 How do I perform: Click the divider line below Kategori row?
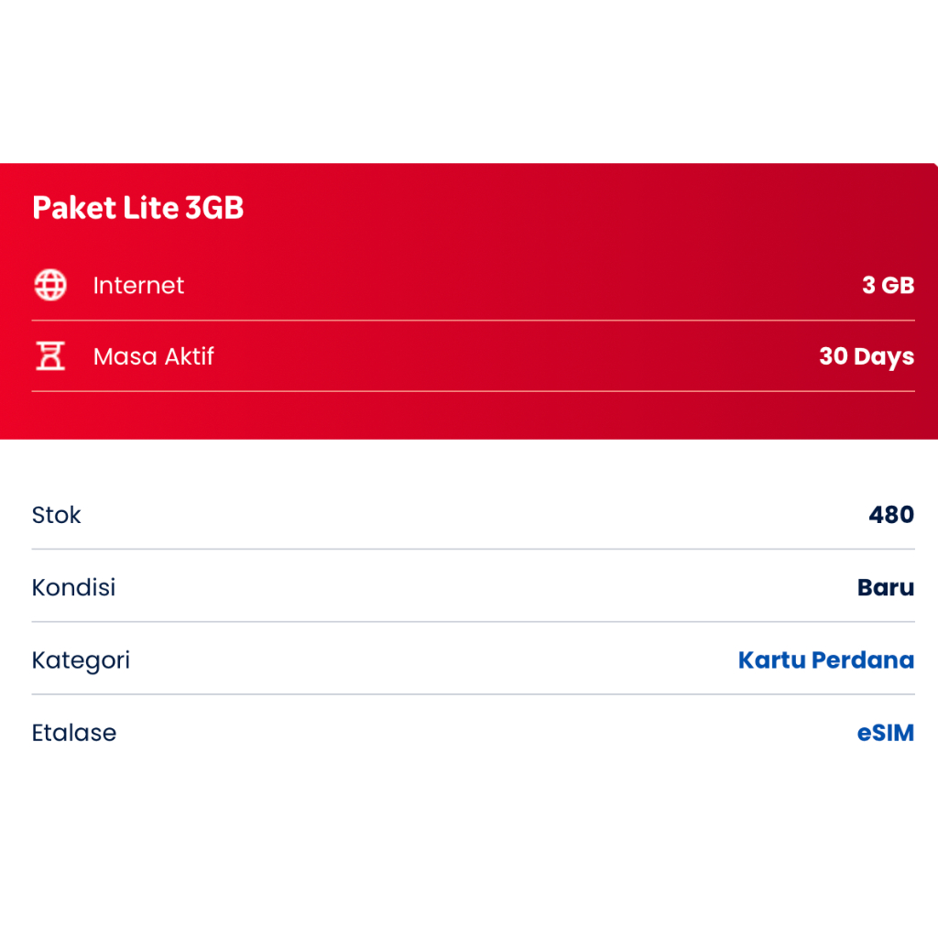(473, 694)
